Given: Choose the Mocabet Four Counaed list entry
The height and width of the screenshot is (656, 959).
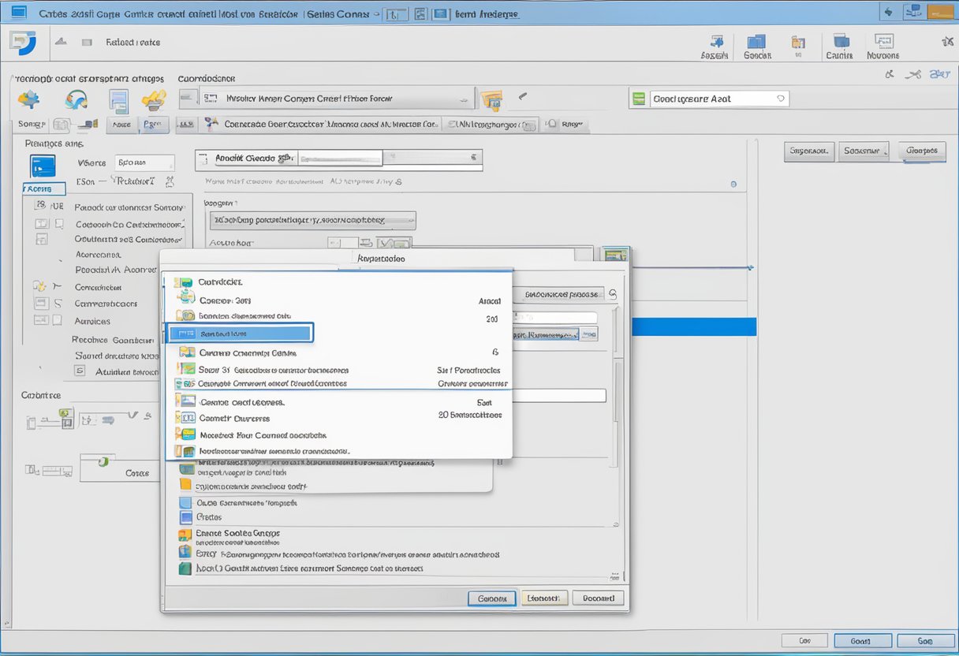Looking at the screenshot, I should pyautogui.click(x=263, y=435).
